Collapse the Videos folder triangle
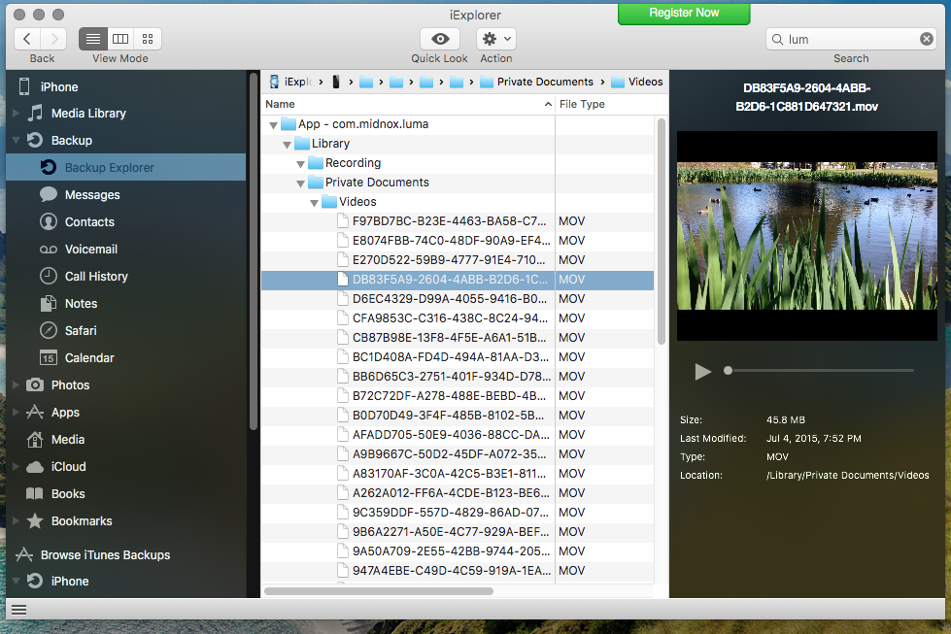This screenshot has width=951, height=634. coord(314,203)
